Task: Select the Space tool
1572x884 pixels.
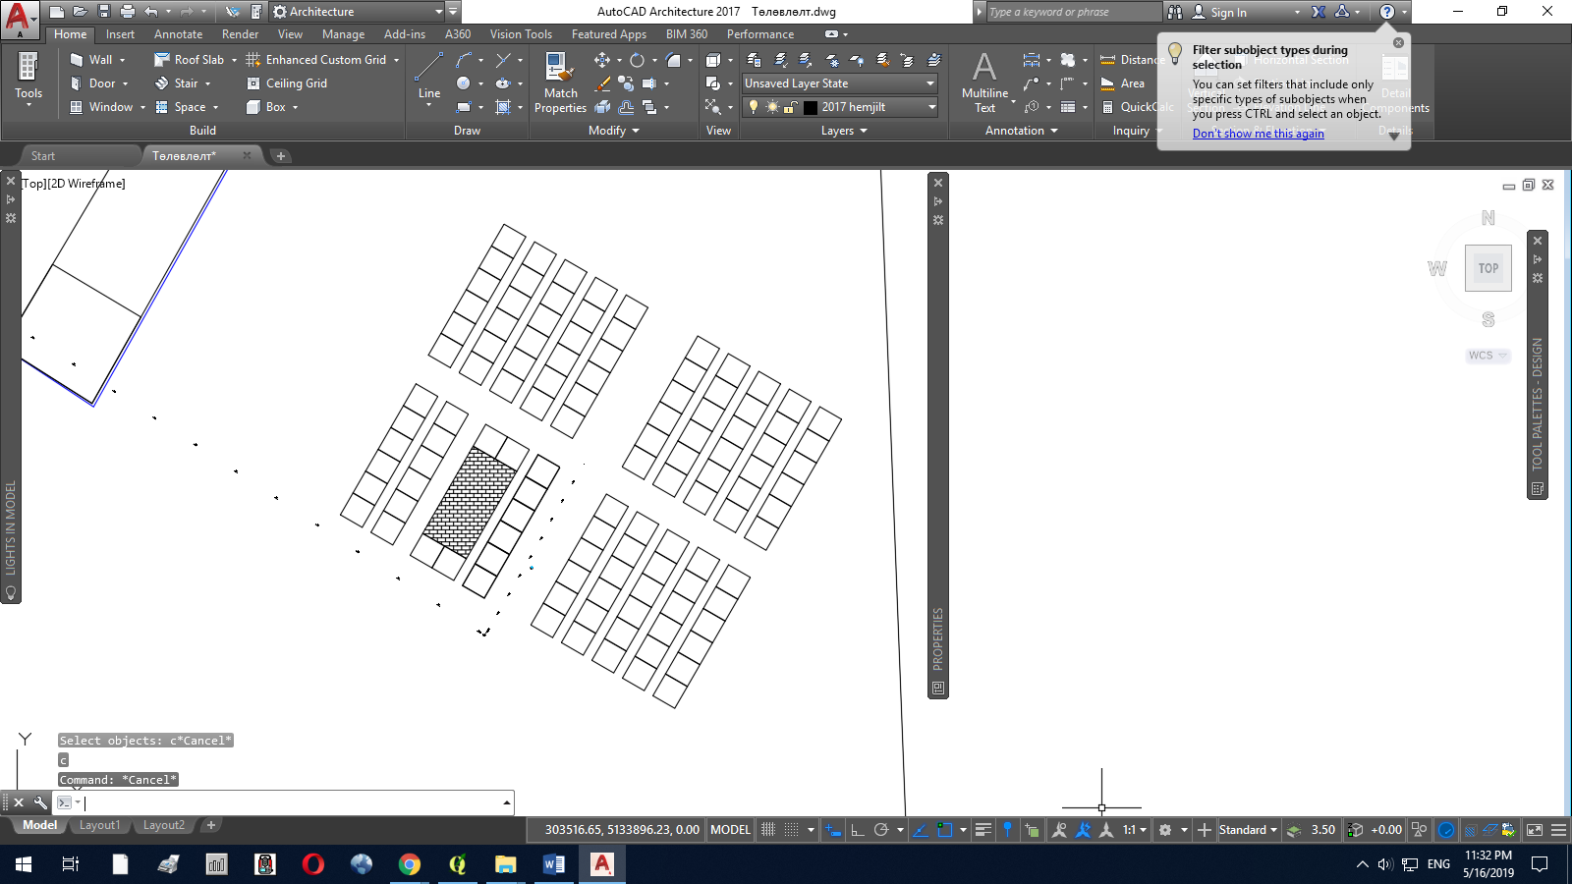Action: 187,107
